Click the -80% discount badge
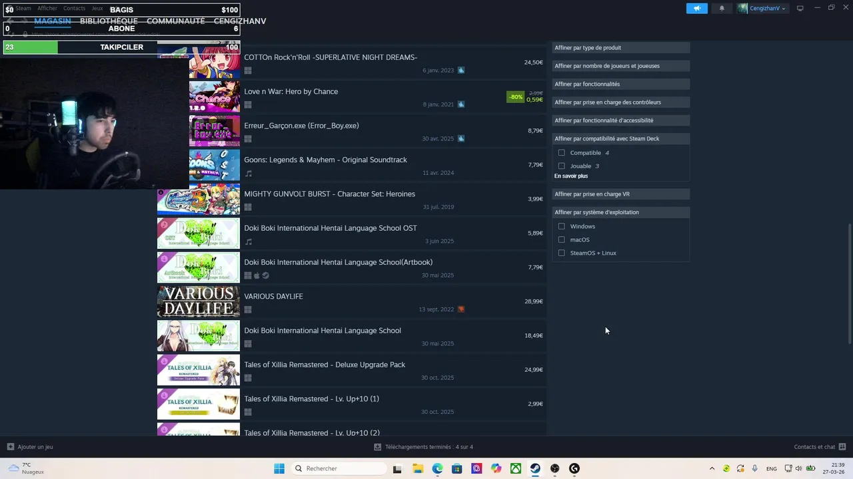Screen dimensions: 853x479 click(516, 96)
